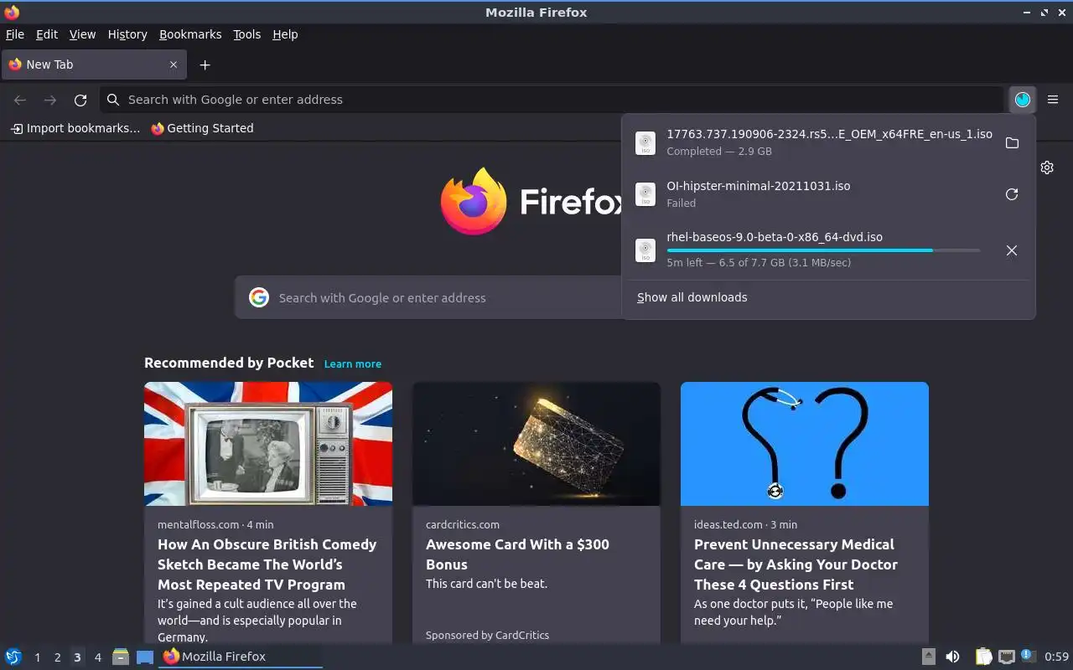Open the Lubuntu start menu
The width and height of the screenshot is (1073, 670).
[x=13, y=657]
